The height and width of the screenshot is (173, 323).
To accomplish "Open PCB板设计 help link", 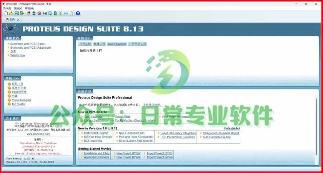I will click(x=19, y=92).
